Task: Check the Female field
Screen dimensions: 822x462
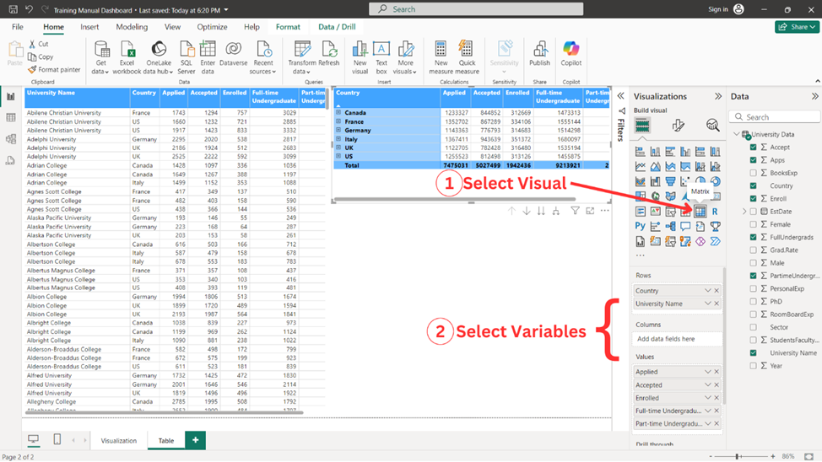Action: pyautogui.click(x=754, y=224)
